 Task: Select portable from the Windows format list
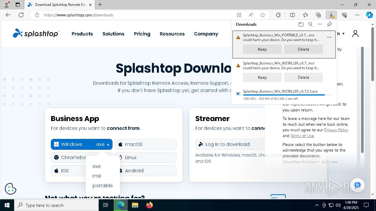tap(103, 186)
